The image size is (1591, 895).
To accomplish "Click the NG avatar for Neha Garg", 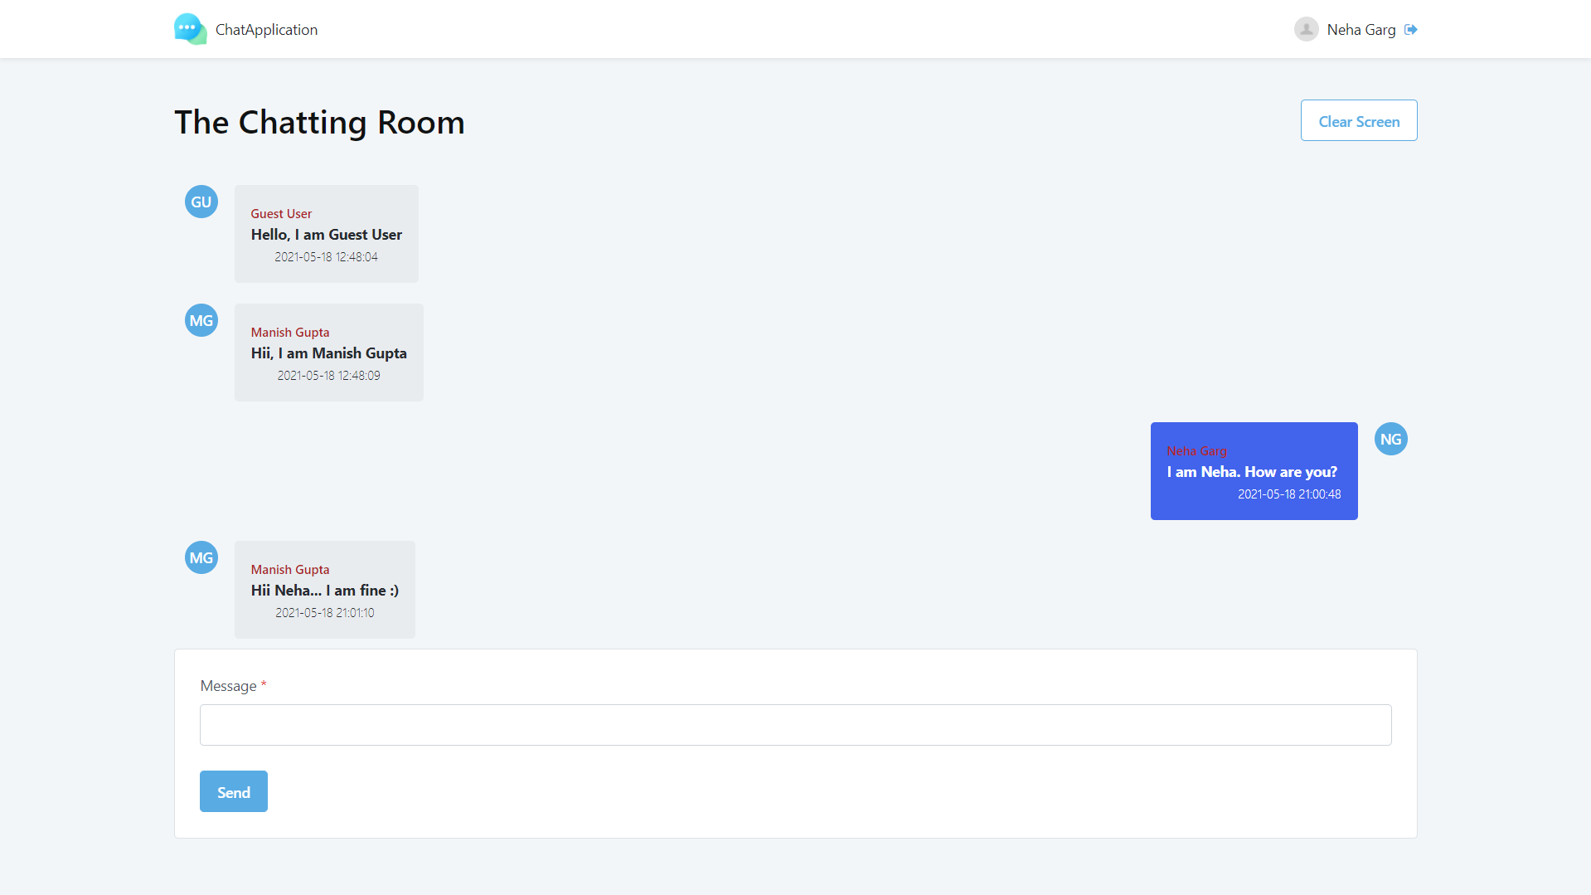I will point(1391,439).
